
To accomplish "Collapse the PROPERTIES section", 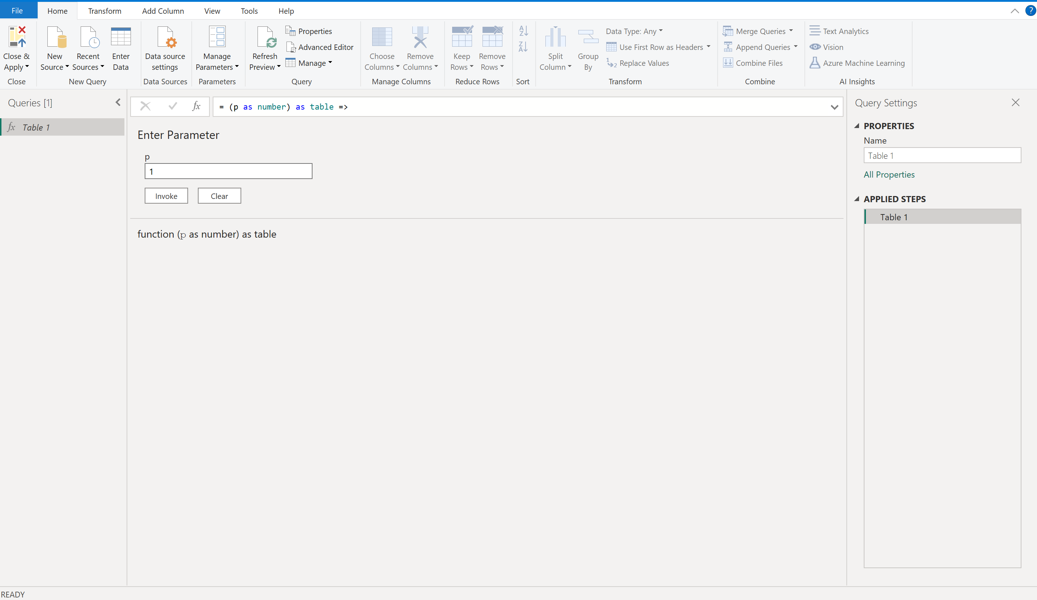I will pyautogui.click(x=857, y=126).
